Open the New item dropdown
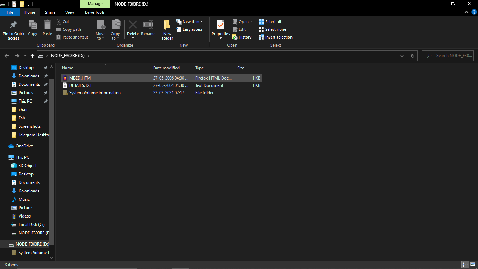Viewport: 478px width, 269px height. [189, 22]
